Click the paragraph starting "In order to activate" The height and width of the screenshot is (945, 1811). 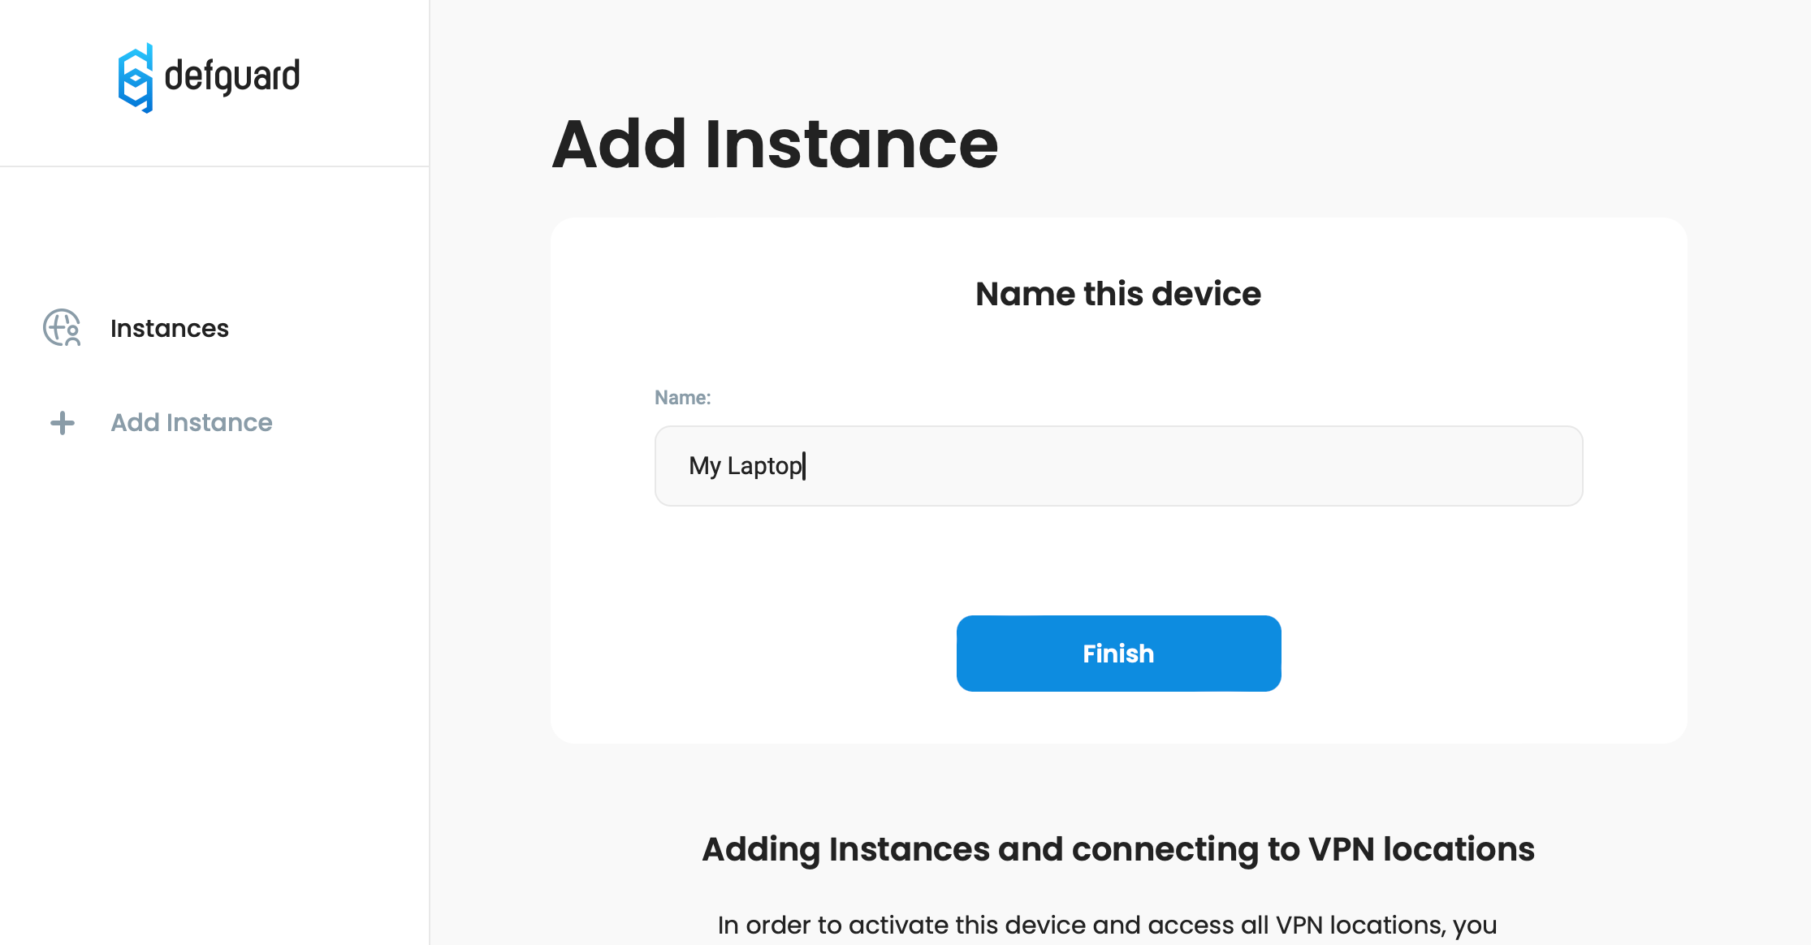coord(1107,926)
